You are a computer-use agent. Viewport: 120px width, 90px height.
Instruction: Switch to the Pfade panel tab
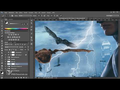click(15, 42)
